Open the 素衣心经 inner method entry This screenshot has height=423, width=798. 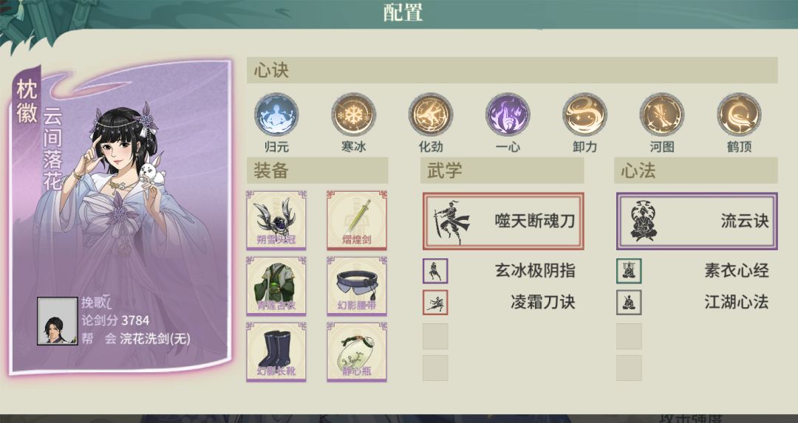692,270
